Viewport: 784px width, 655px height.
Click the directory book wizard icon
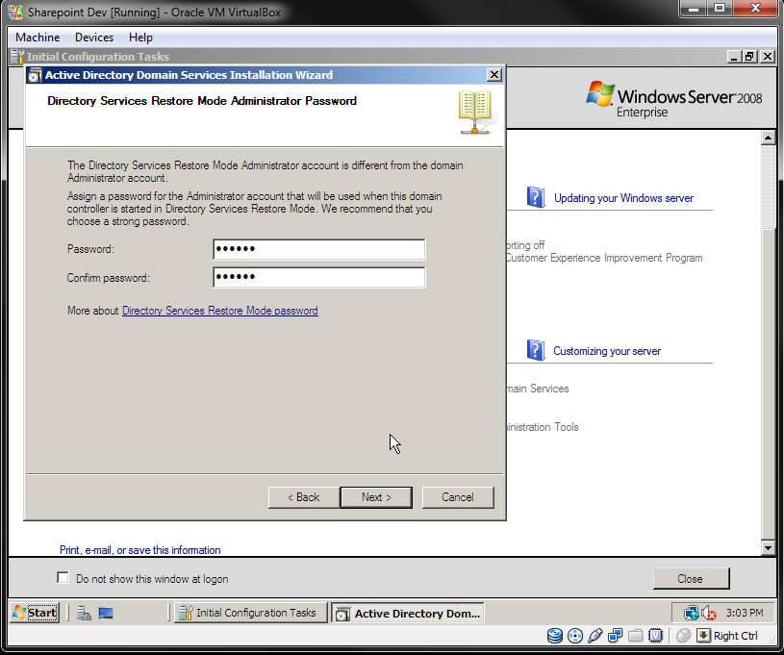(475, 112)
